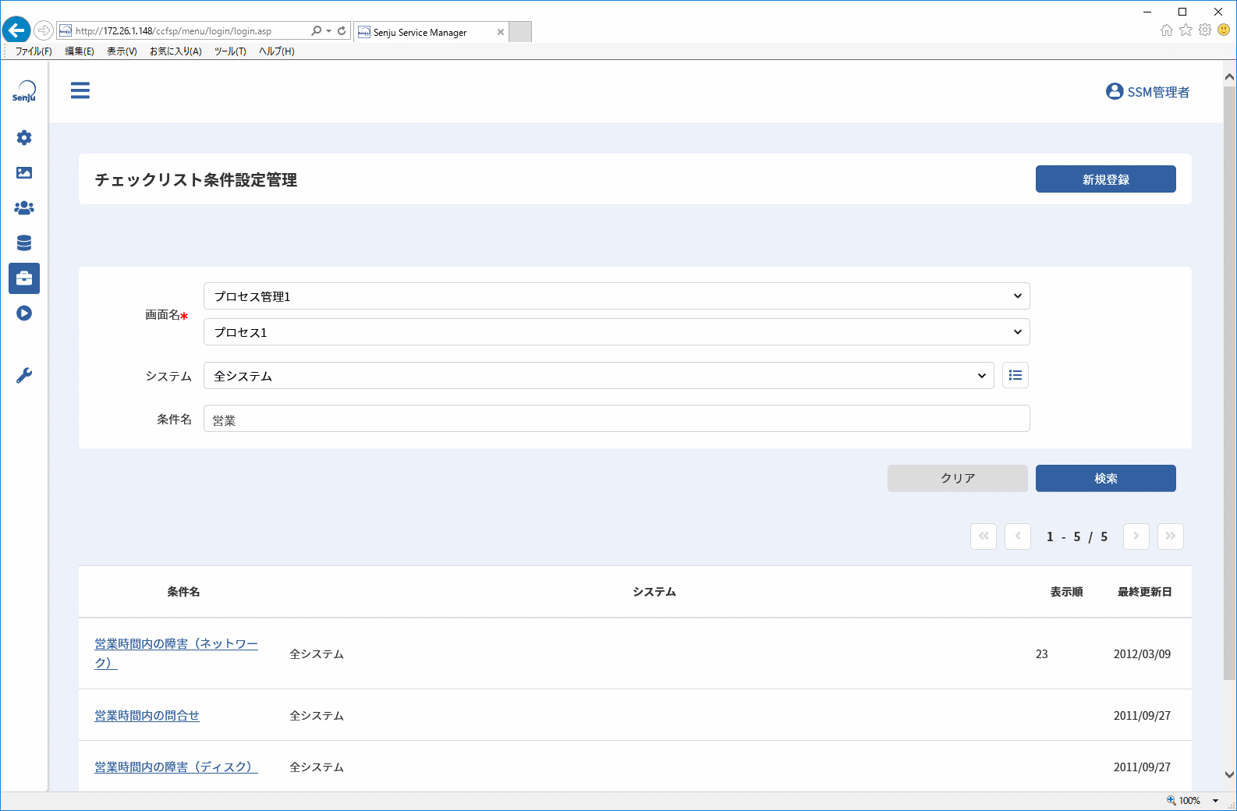Image resolution: width=1237 pixels, height=811 pixels.
Task: Expand the プロセス管理1 dropdown
Action: (x=617, y=296)
